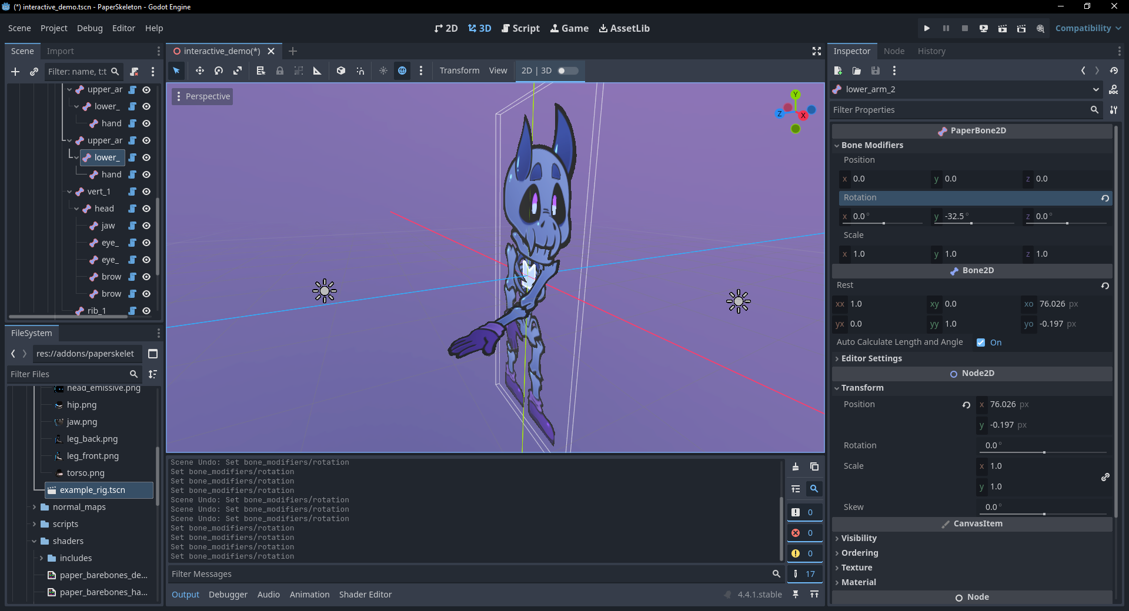
Task: Expand the normal_maps folder
Action: coord(34,507)
